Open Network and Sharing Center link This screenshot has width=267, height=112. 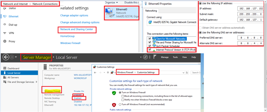click(x=77, y=29)
